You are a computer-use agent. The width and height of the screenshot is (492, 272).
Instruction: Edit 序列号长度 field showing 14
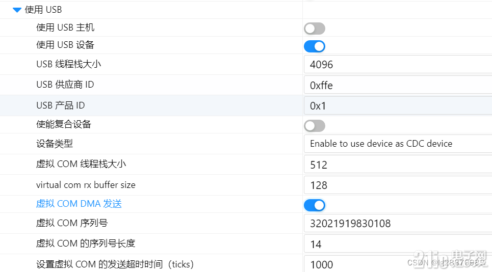(398, 244)
